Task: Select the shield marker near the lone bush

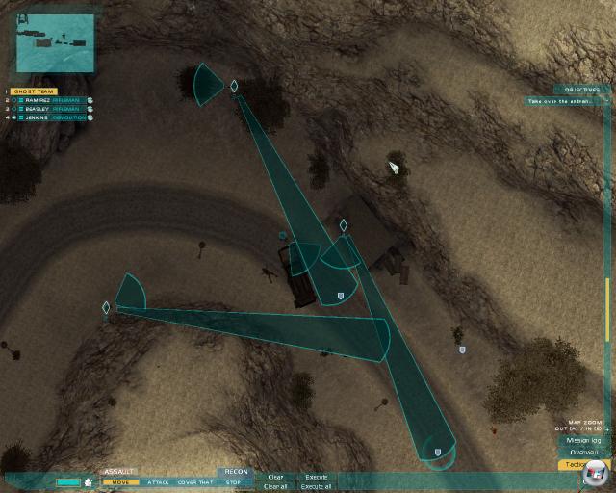Action: (x=462, y=350)
